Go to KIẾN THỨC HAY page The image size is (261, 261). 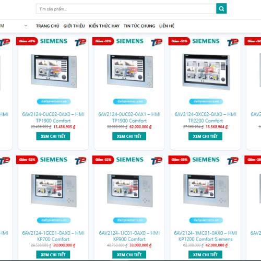pos(104,26)
